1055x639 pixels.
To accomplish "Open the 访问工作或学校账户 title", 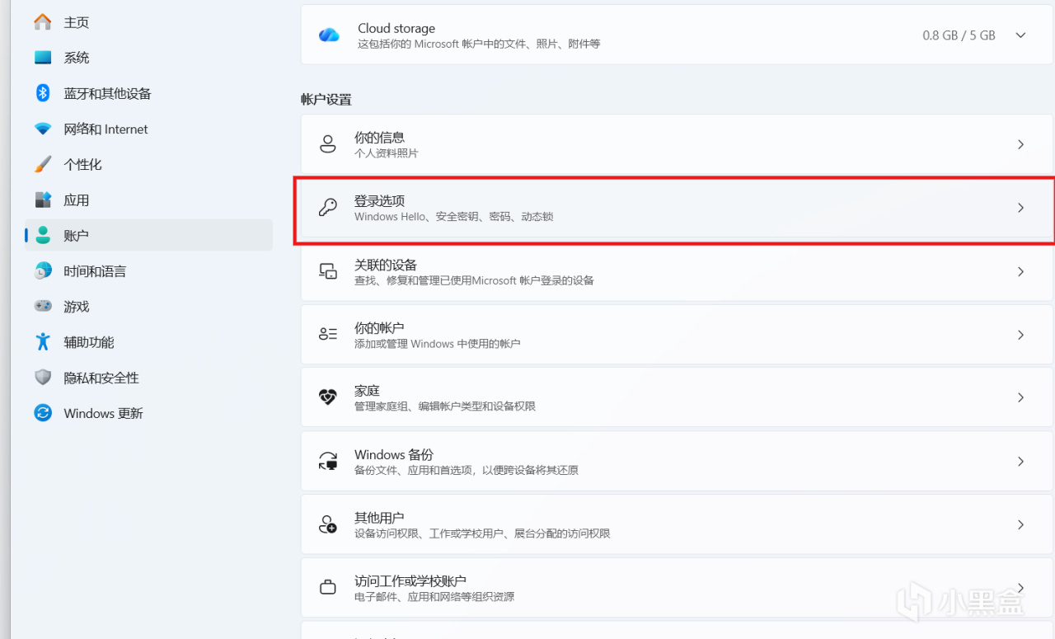I will [x=410, y=580].
